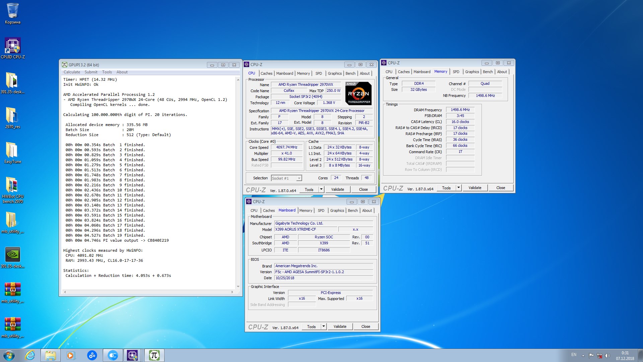Image resolution: width=643 pixels, height=362 pixels.
Task: Click Close in CPU-Z CPU window
Action: tap(363, 189)
